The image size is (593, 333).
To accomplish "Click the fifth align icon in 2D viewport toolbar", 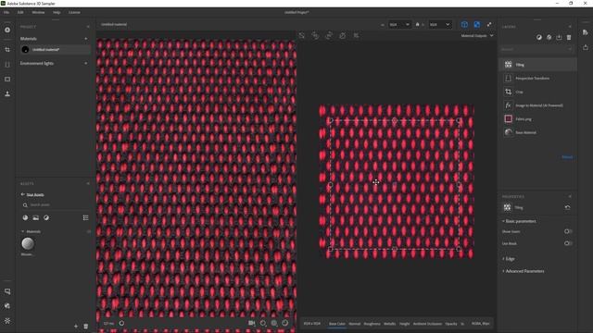I will (356, 35).
